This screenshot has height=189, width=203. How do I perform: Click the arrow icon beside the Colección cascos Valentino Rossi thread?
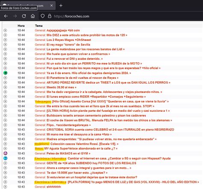[5, 144]
